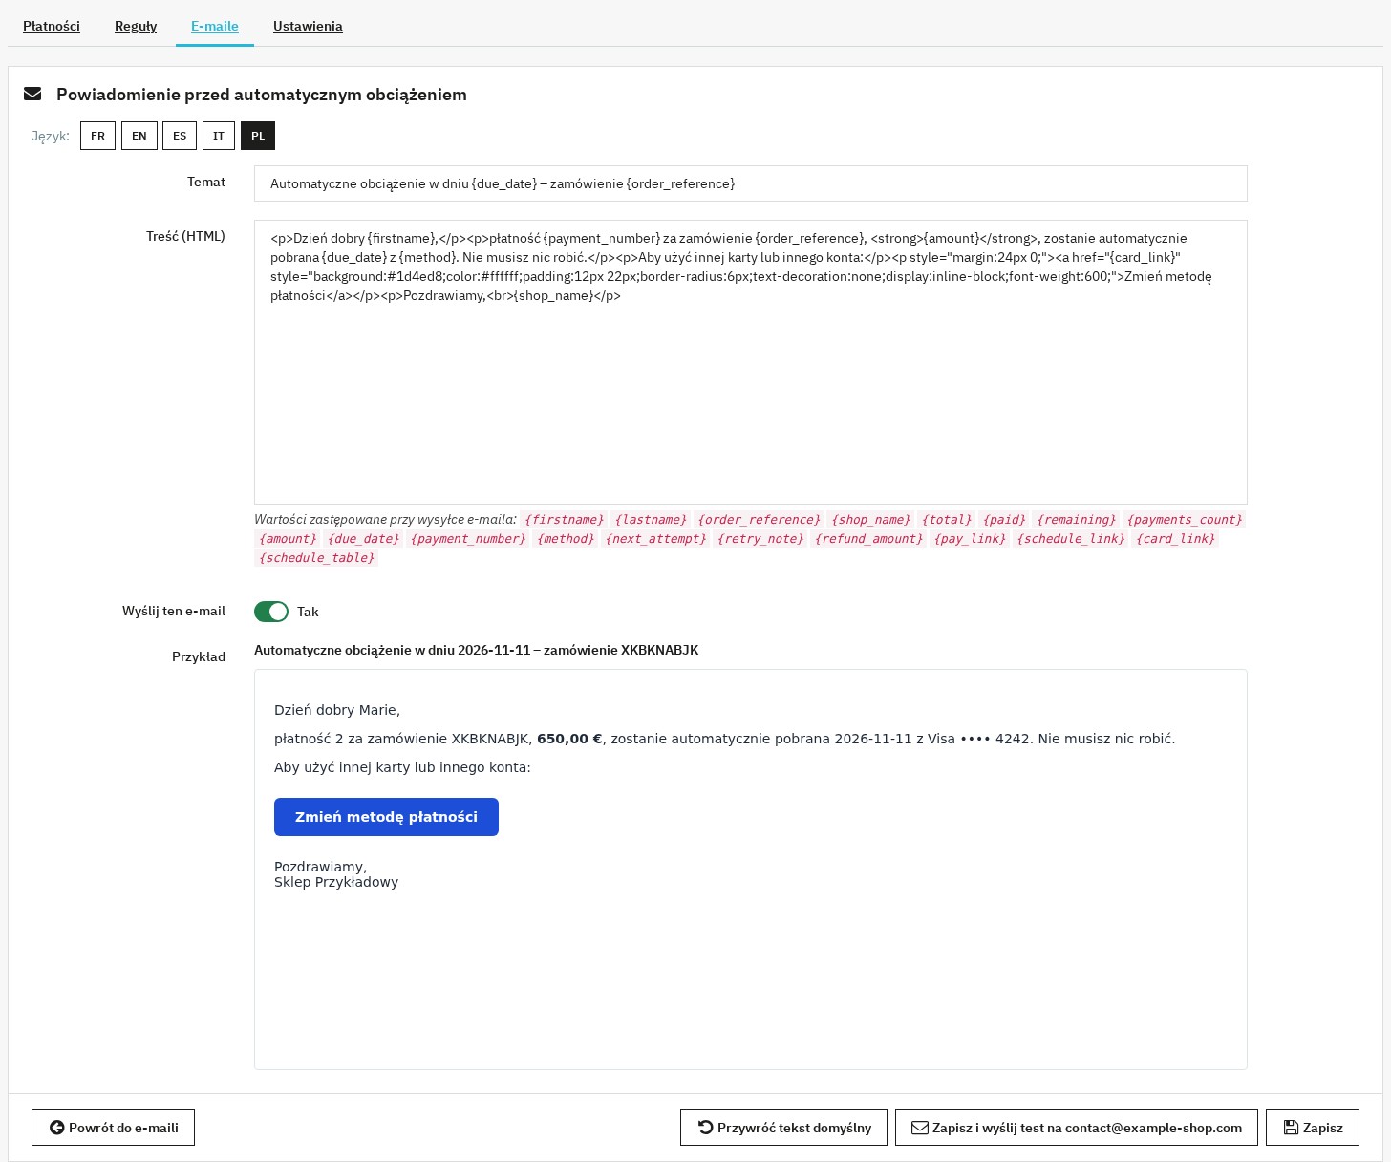Click the {card_link} placeholder tag
This screenshot has width=1391, height=1162.
pyautogui.click(x=1175, y=539)
